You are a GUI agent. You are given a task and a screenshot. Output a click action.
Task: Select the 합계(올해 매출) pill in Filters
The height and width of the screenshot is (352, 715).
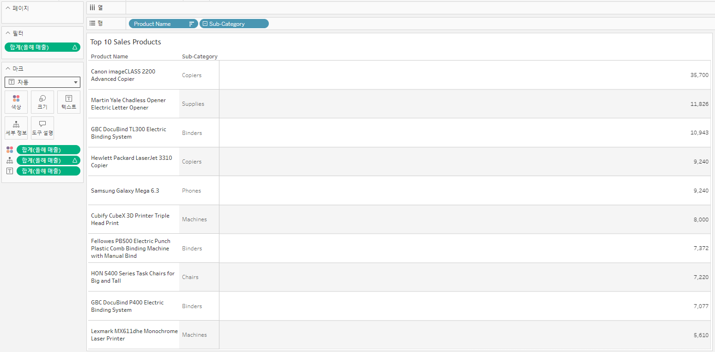pos(42,47)
